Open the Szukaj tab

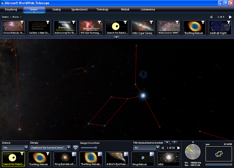(x=57, y=9)
